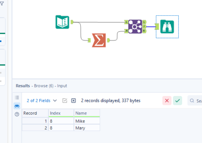The width and height of the screenshot is (202, 143).
Task: Select the Mary cell
Action: tap(87, 128)
